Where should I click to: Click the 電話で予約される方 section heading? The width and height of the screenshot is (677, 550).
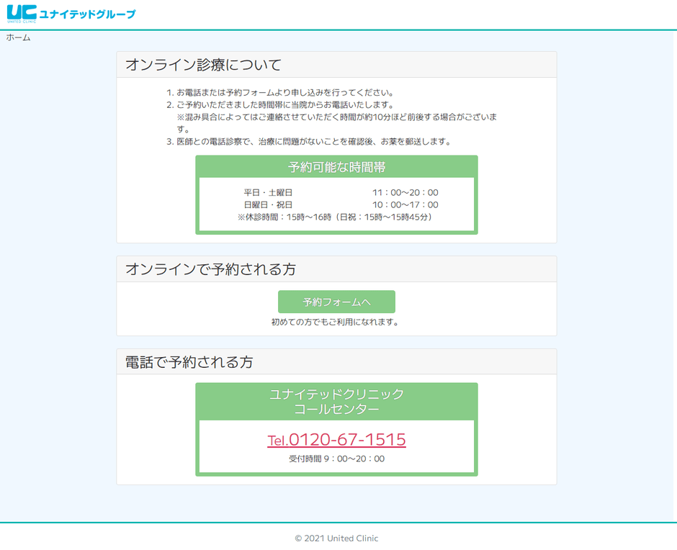point(189,362)
